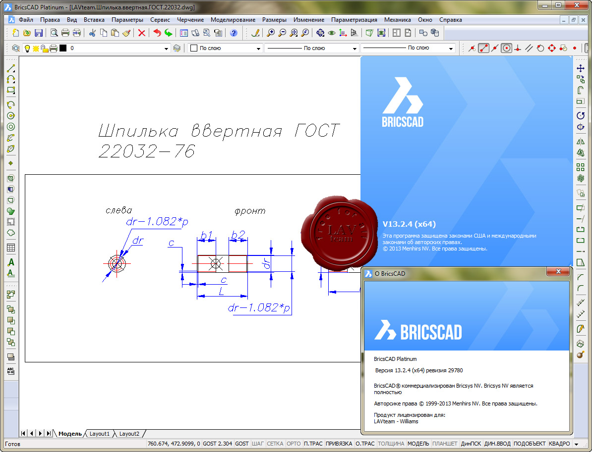Select the Array tool in right toolbar
Image resolution: width=592 pixels, height=452 pixels.
click(581, 167)
